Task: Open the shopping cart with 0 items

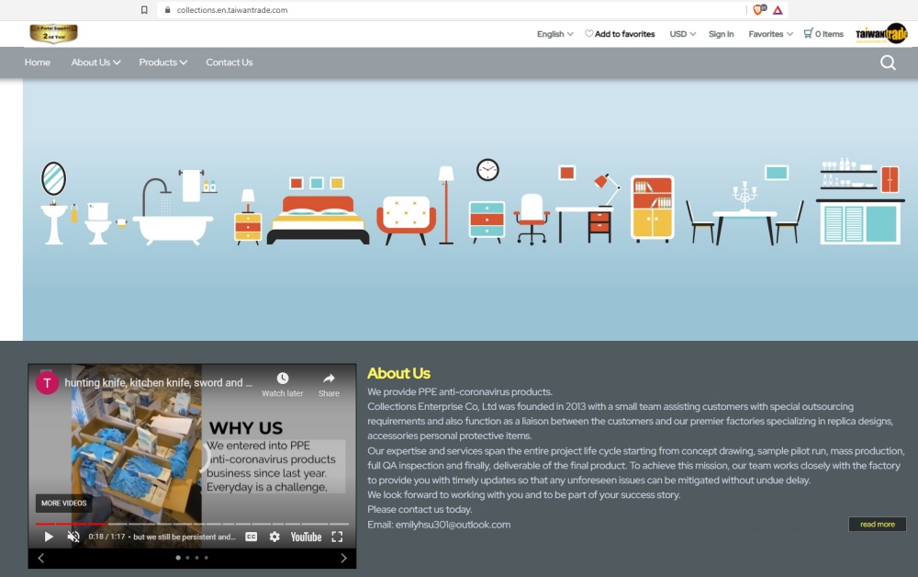Action: click(x=823, y=34)
